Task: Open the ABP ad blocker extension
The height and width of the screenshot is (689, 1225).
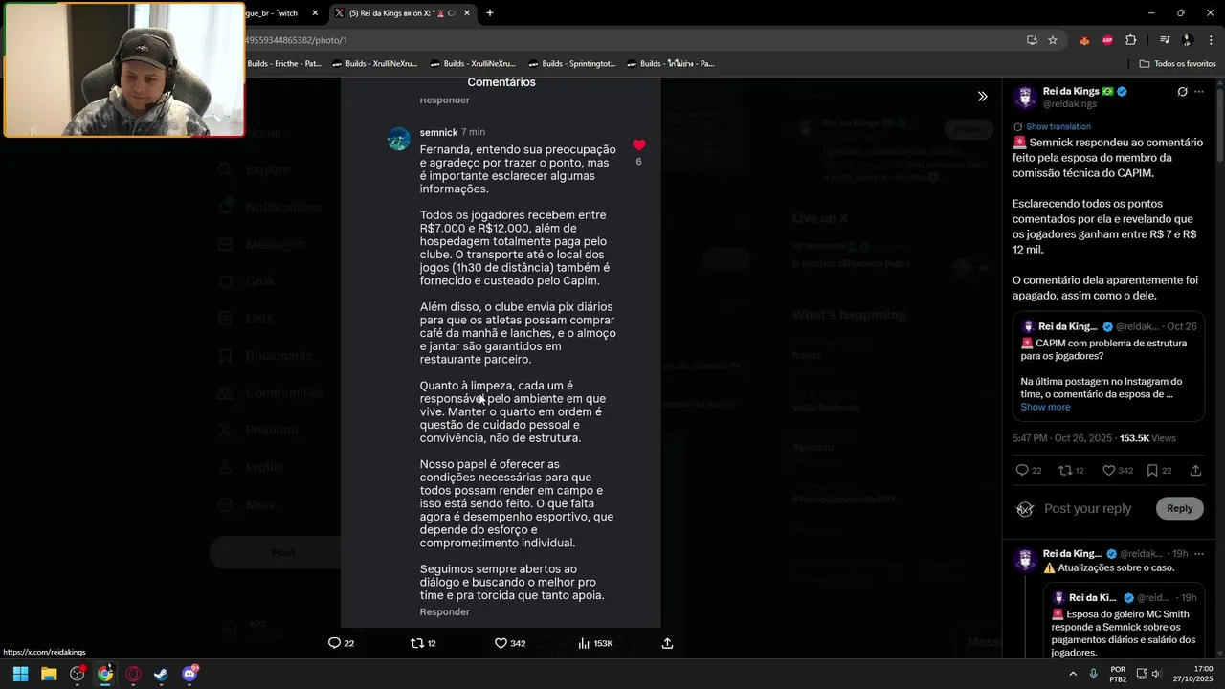Action: coord(1107,40)
